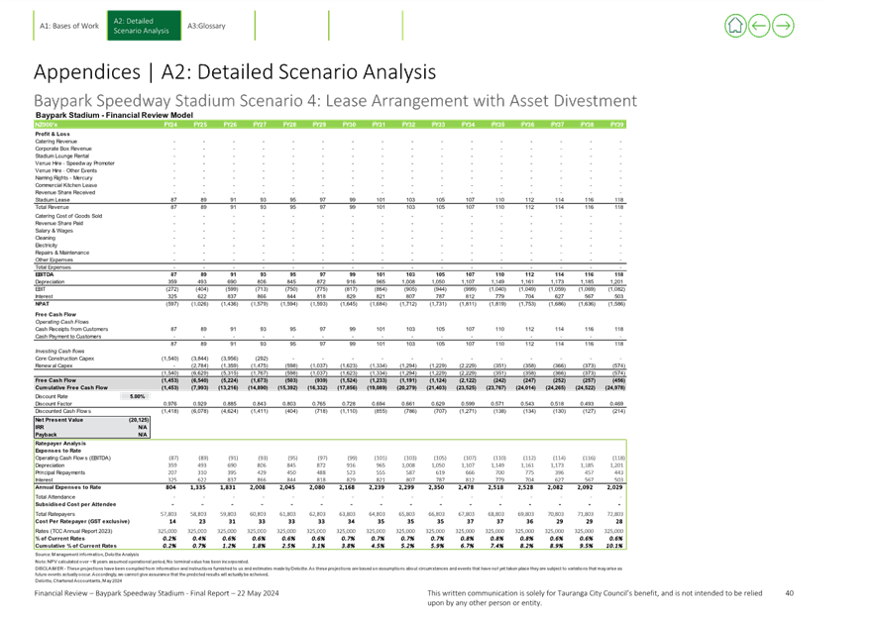The height and width of the screenshot is (620, 877).
Task: Click the 'Repairs & Maintenance' row label
Action: pyautogui.click(x=62, y=253)
